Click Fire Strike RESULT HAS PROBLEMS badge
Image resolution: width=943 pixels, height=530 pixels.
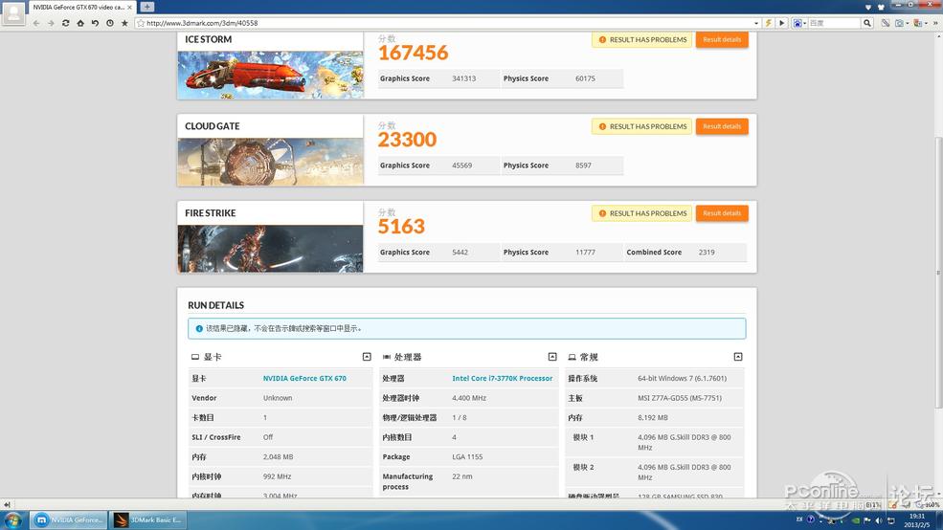[641, 213]
